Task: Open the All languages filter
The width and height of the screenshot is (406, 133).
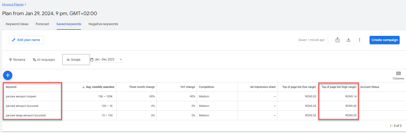Action: 44,60
